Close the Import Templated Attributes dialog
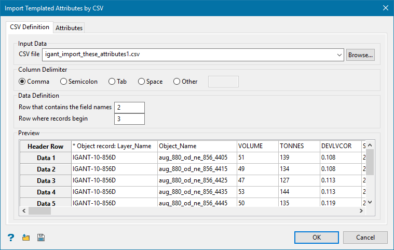The width and height of the screenshot is (394, 250). [x=385, y=8]
